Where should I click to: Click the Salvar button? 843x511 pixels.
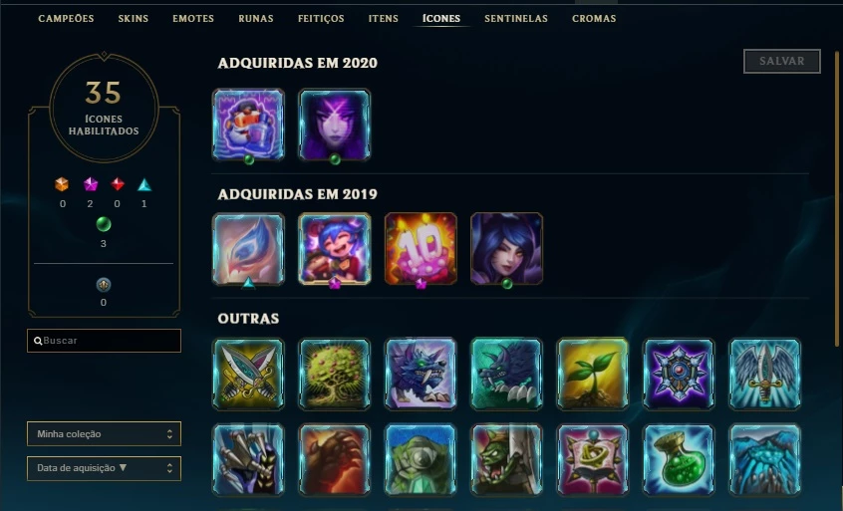781,61
